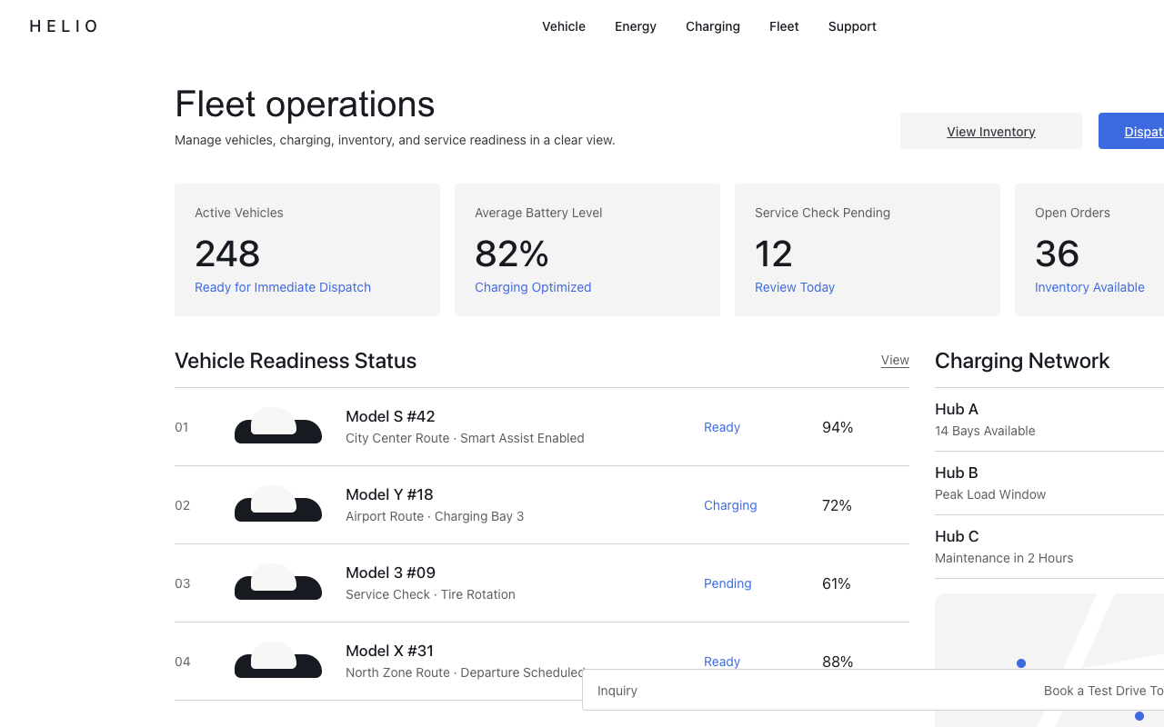The width and height of the screenshot is (1164, 727).
Task: Click the Model S #42 car icon
Action: 278,426
